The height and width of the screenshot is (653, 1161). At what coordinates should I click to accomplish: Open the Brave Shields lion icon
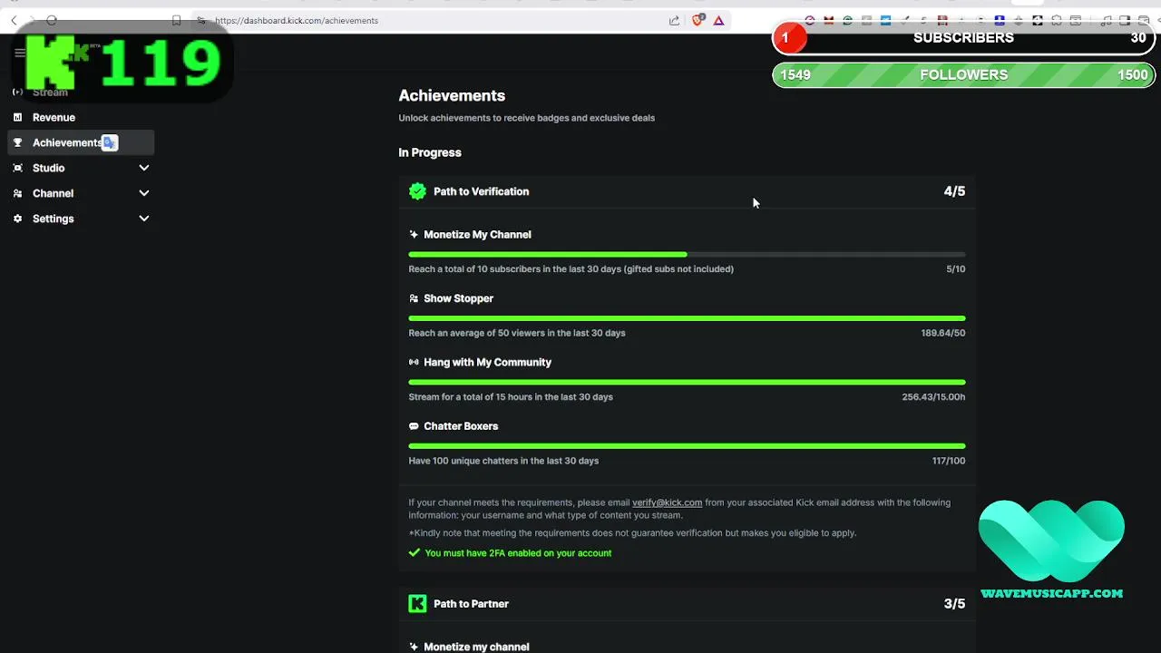click(x=698, y=20)
